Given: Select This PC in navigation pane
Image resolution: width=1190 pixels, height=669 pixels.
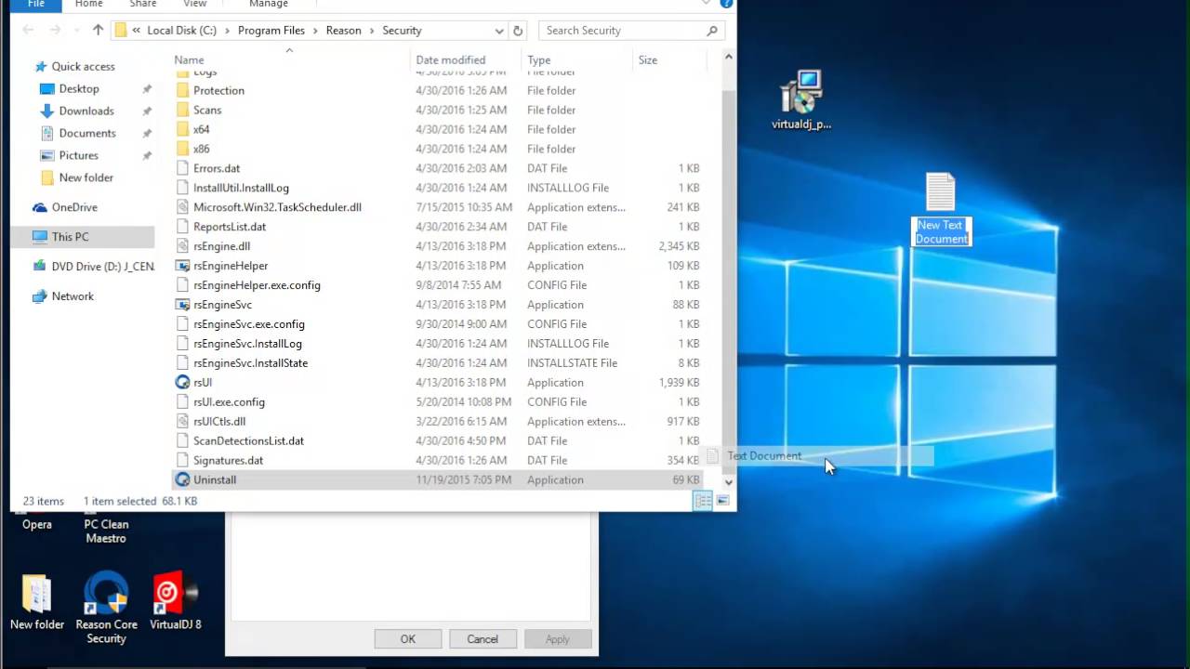Looking at the screenshot, I should (x=70, y=237).
